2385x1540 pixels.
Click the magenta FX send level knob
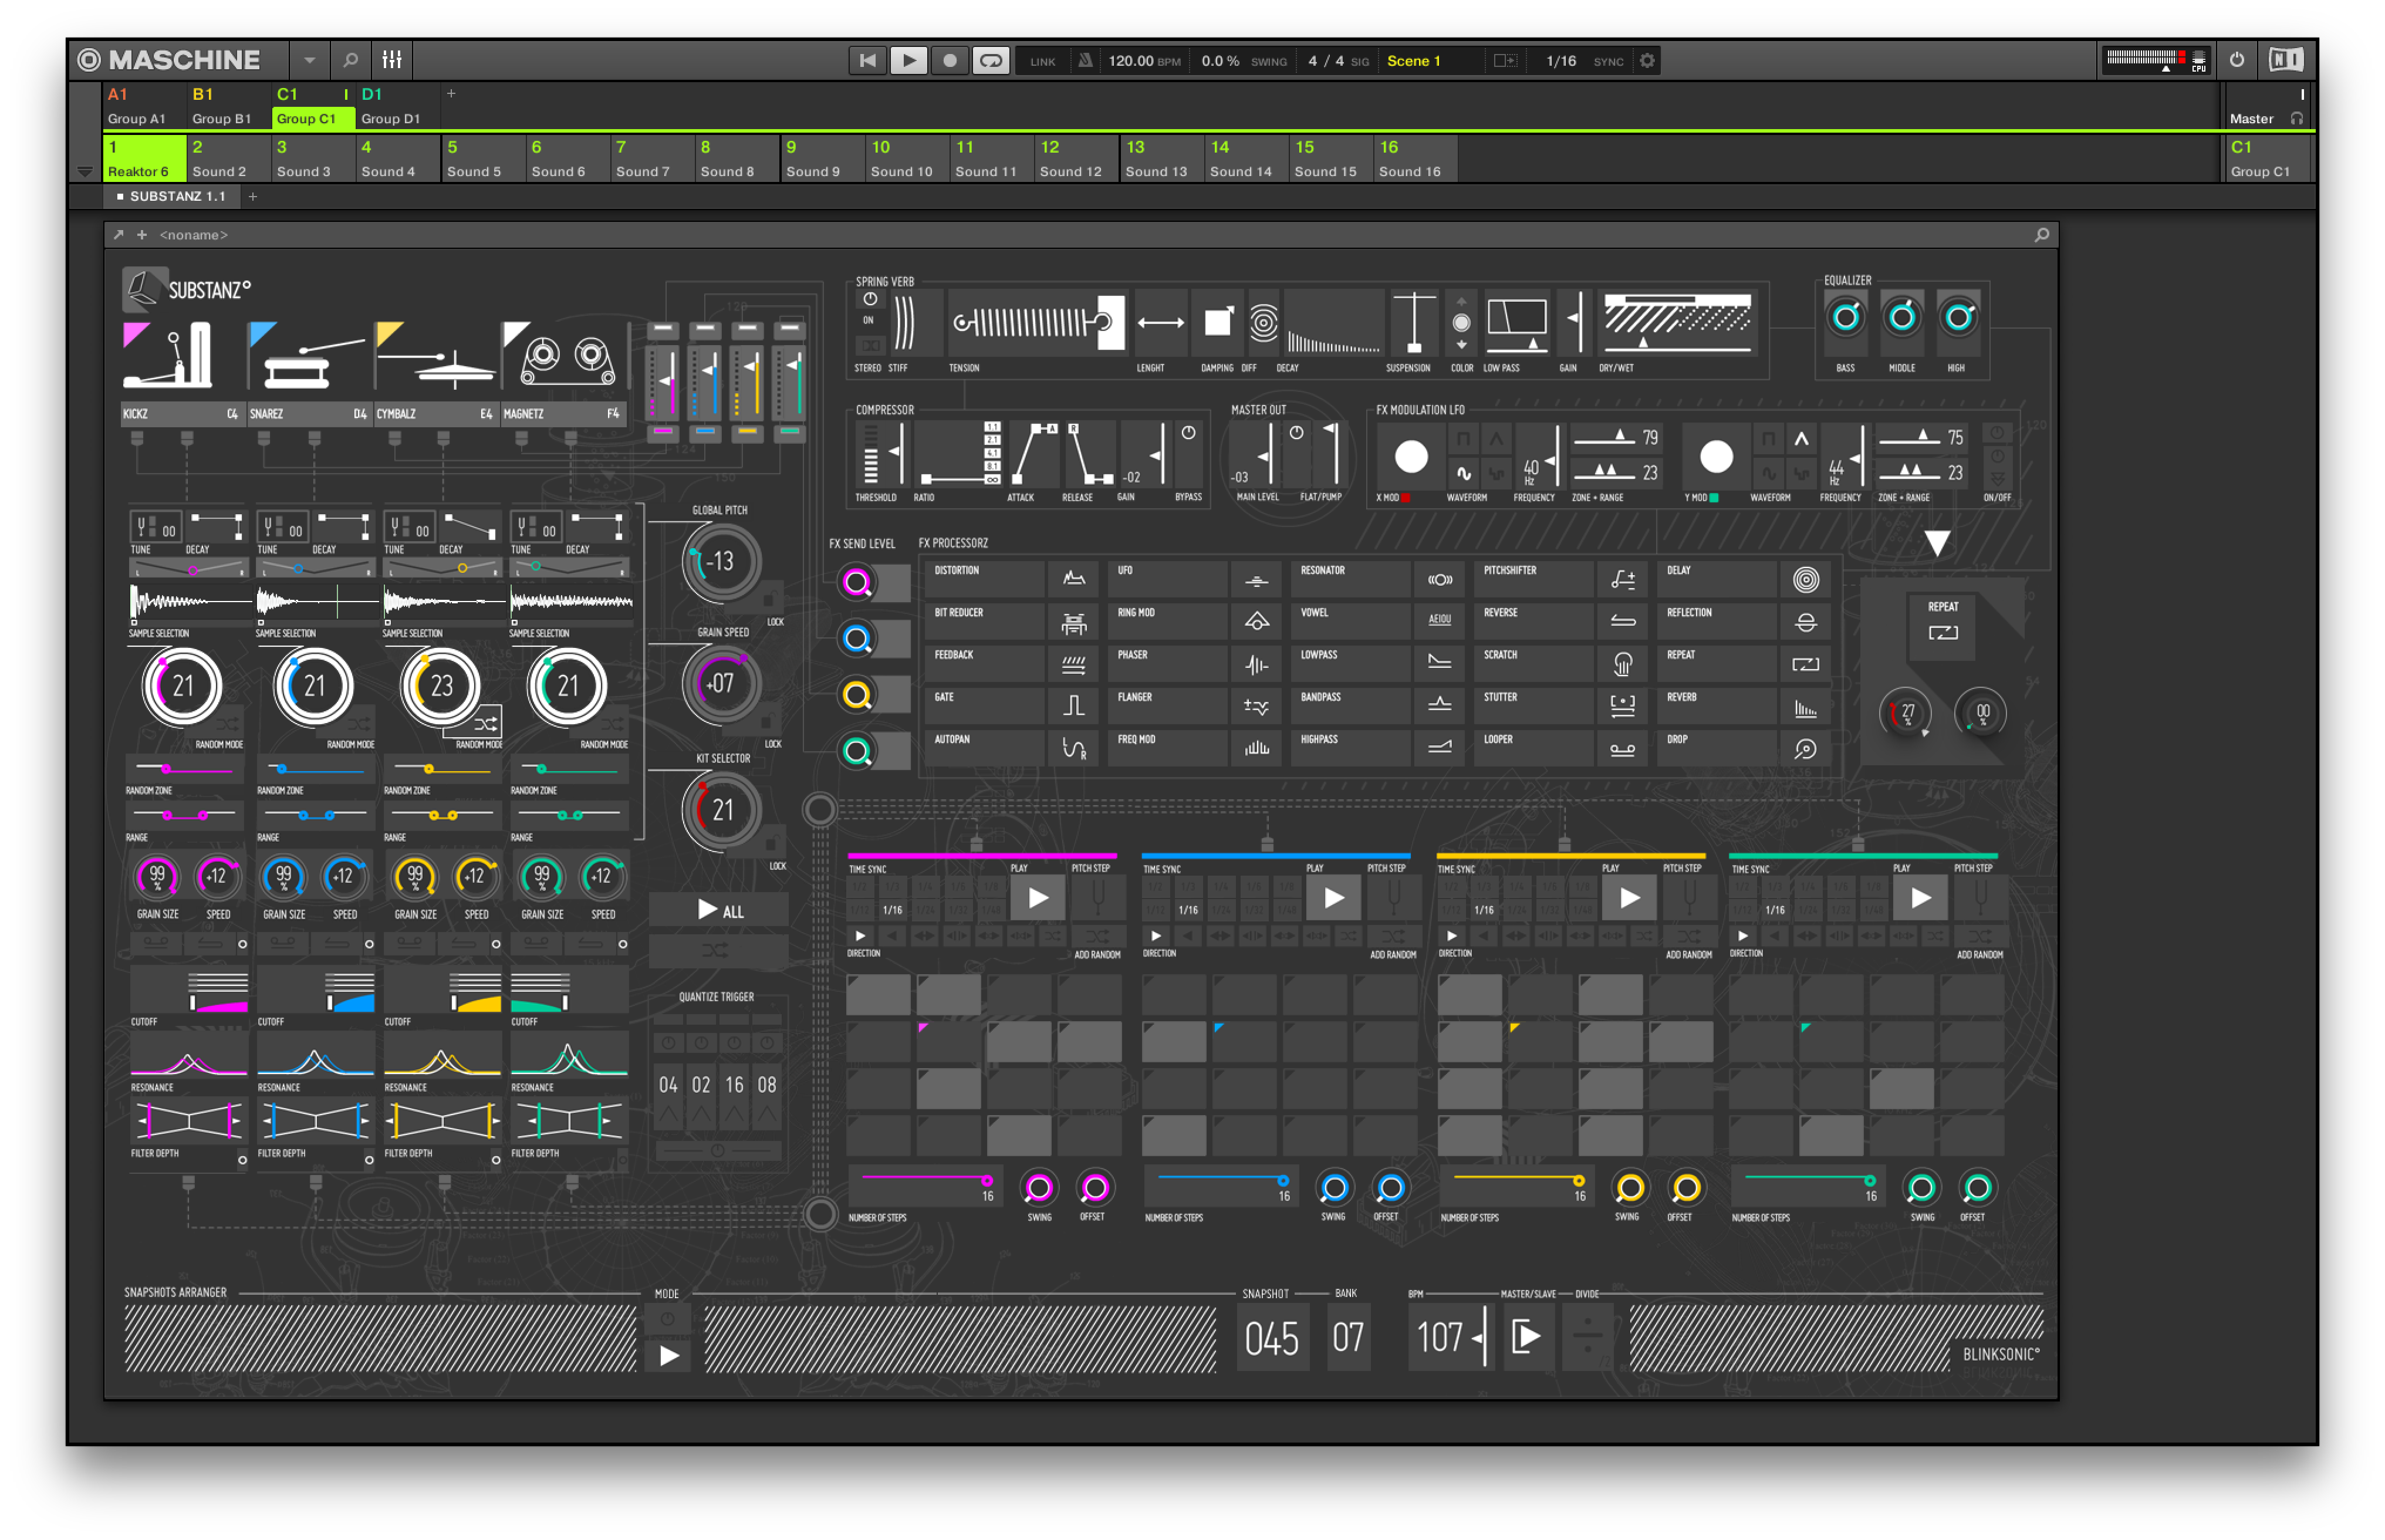(857, 581)
